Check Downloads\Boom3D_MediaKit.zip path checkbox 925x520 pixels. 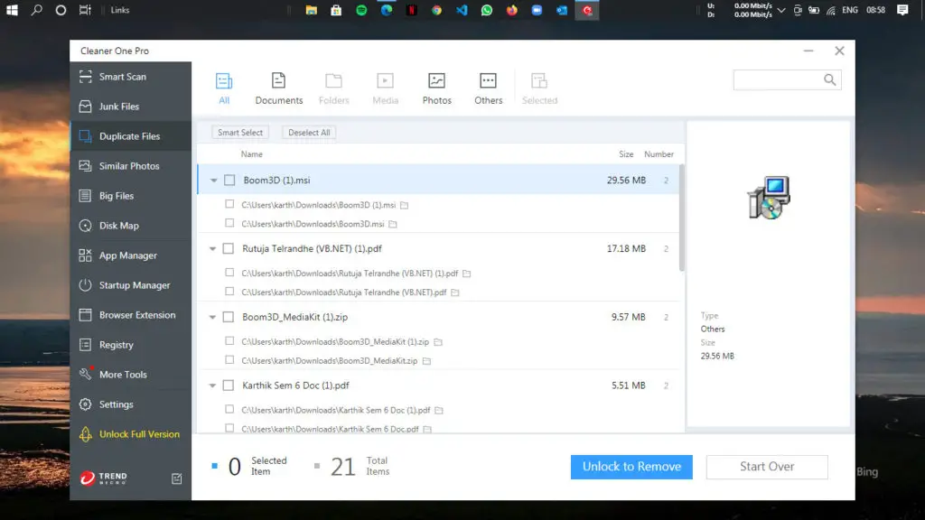pyautogui.click(x=229, y=359)
